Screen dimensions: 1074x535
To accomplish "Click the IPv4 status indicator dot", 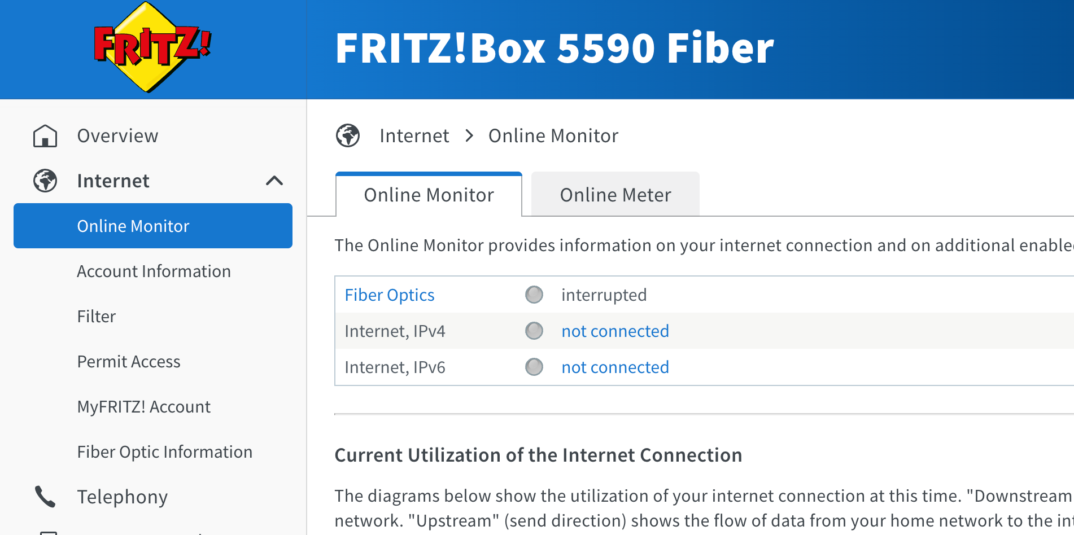I will [534, 331].
